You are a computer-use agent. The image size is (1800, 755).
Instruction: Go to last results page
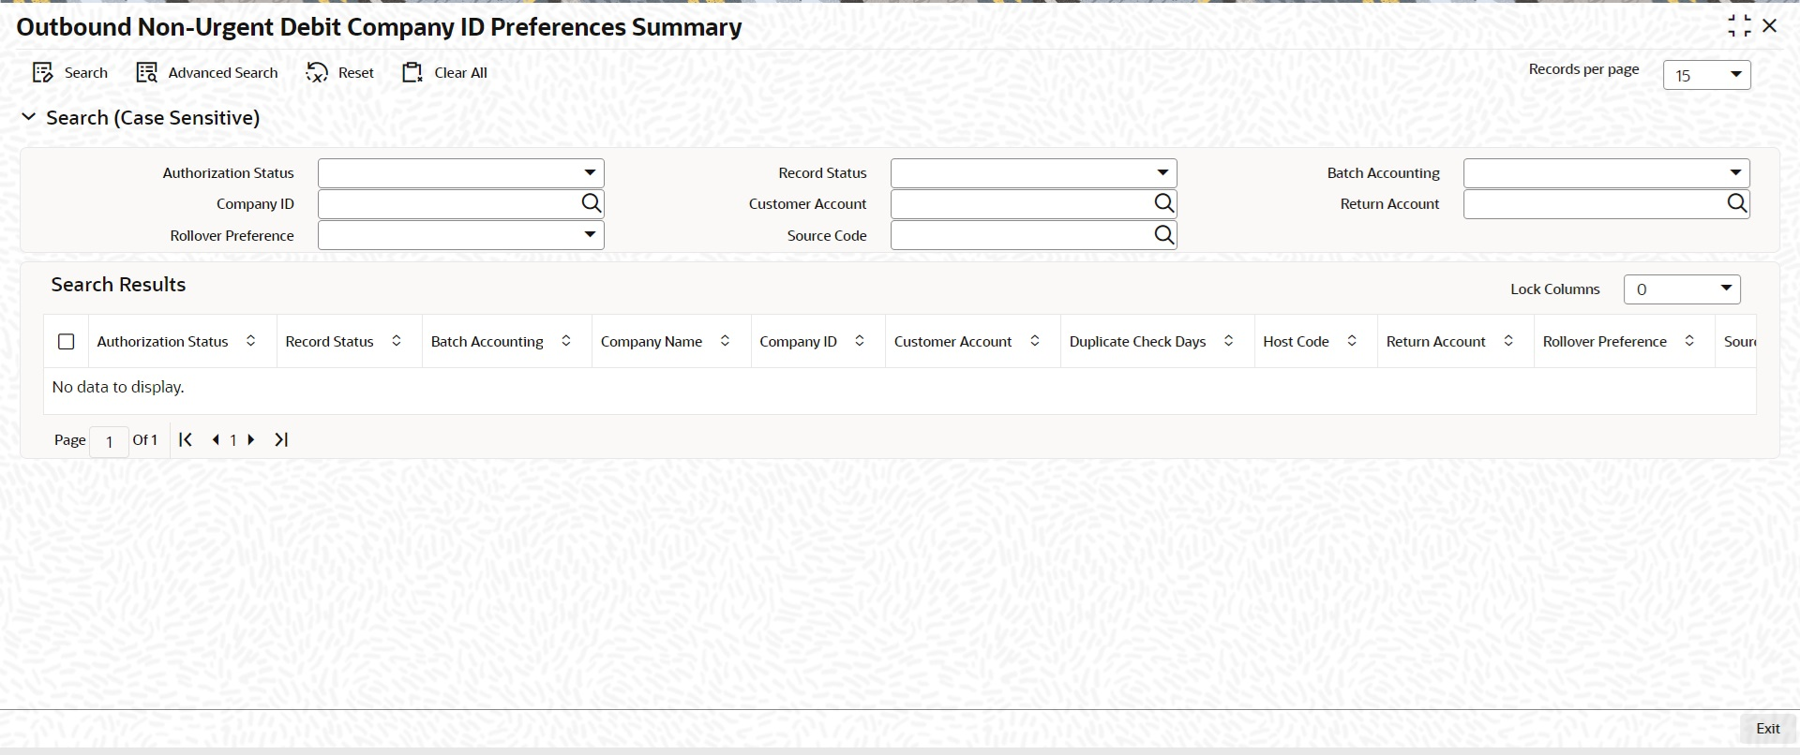click(x=281, y=439)
